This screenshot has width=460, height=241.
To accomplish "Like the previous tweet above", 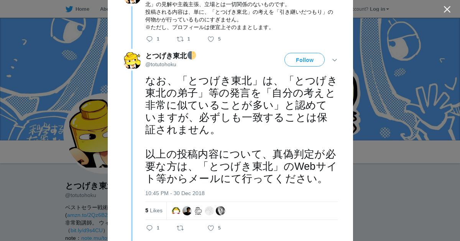I will click(210, 39).
